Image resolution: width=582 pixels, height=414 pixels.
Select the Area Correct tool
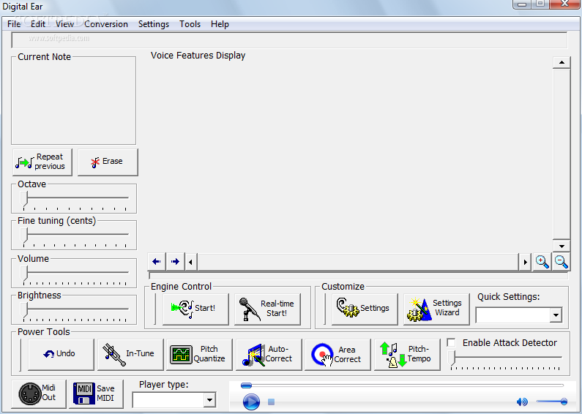337,354
